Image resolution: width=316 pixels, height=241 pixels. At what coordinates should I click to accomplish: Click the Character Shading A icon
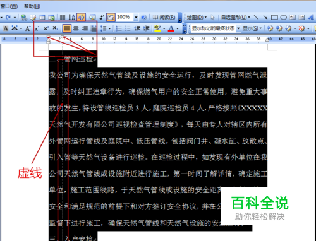pyautogui.click(x=6, y=28)
